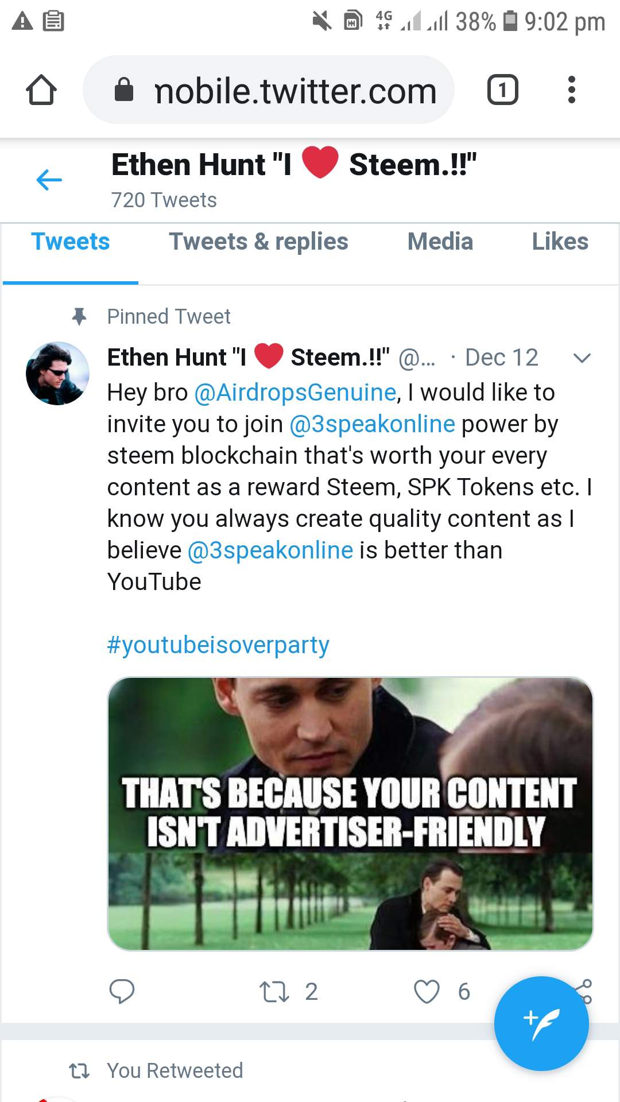
Task: Open the browser tab switcher
Action: (502, 90)
